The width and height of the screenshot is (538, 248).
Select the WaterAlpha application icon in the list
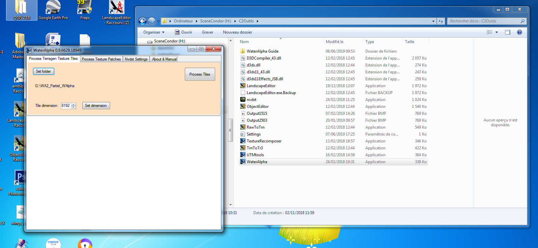coord(243,162)
